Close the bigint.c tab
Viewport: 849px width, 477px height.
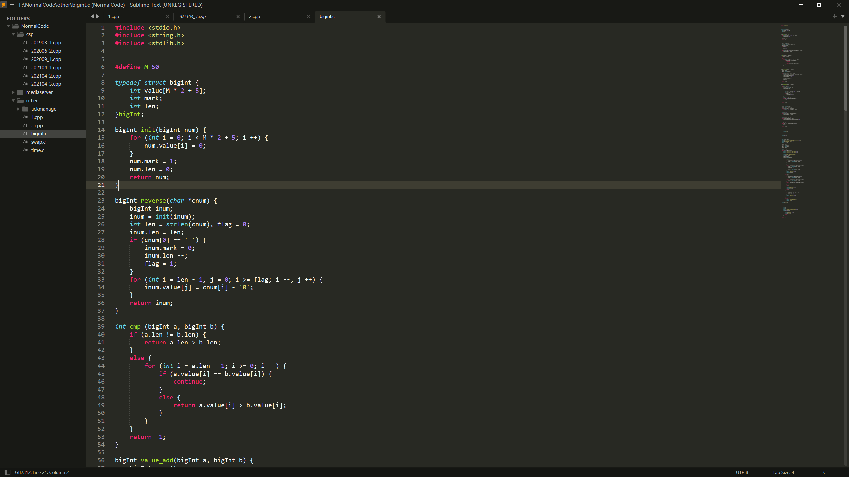coord(379,16)
